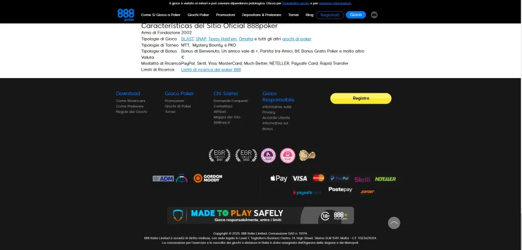Click the Skrill payment logo

(x=362, y=179)
